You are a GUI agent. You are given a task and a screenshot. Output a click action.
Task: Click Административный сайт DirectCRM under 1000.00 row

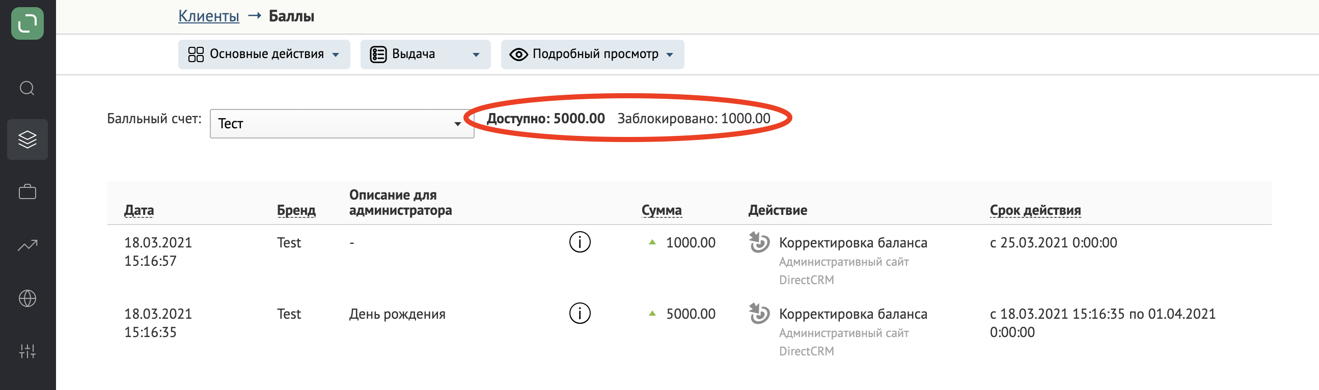[843, 271]
